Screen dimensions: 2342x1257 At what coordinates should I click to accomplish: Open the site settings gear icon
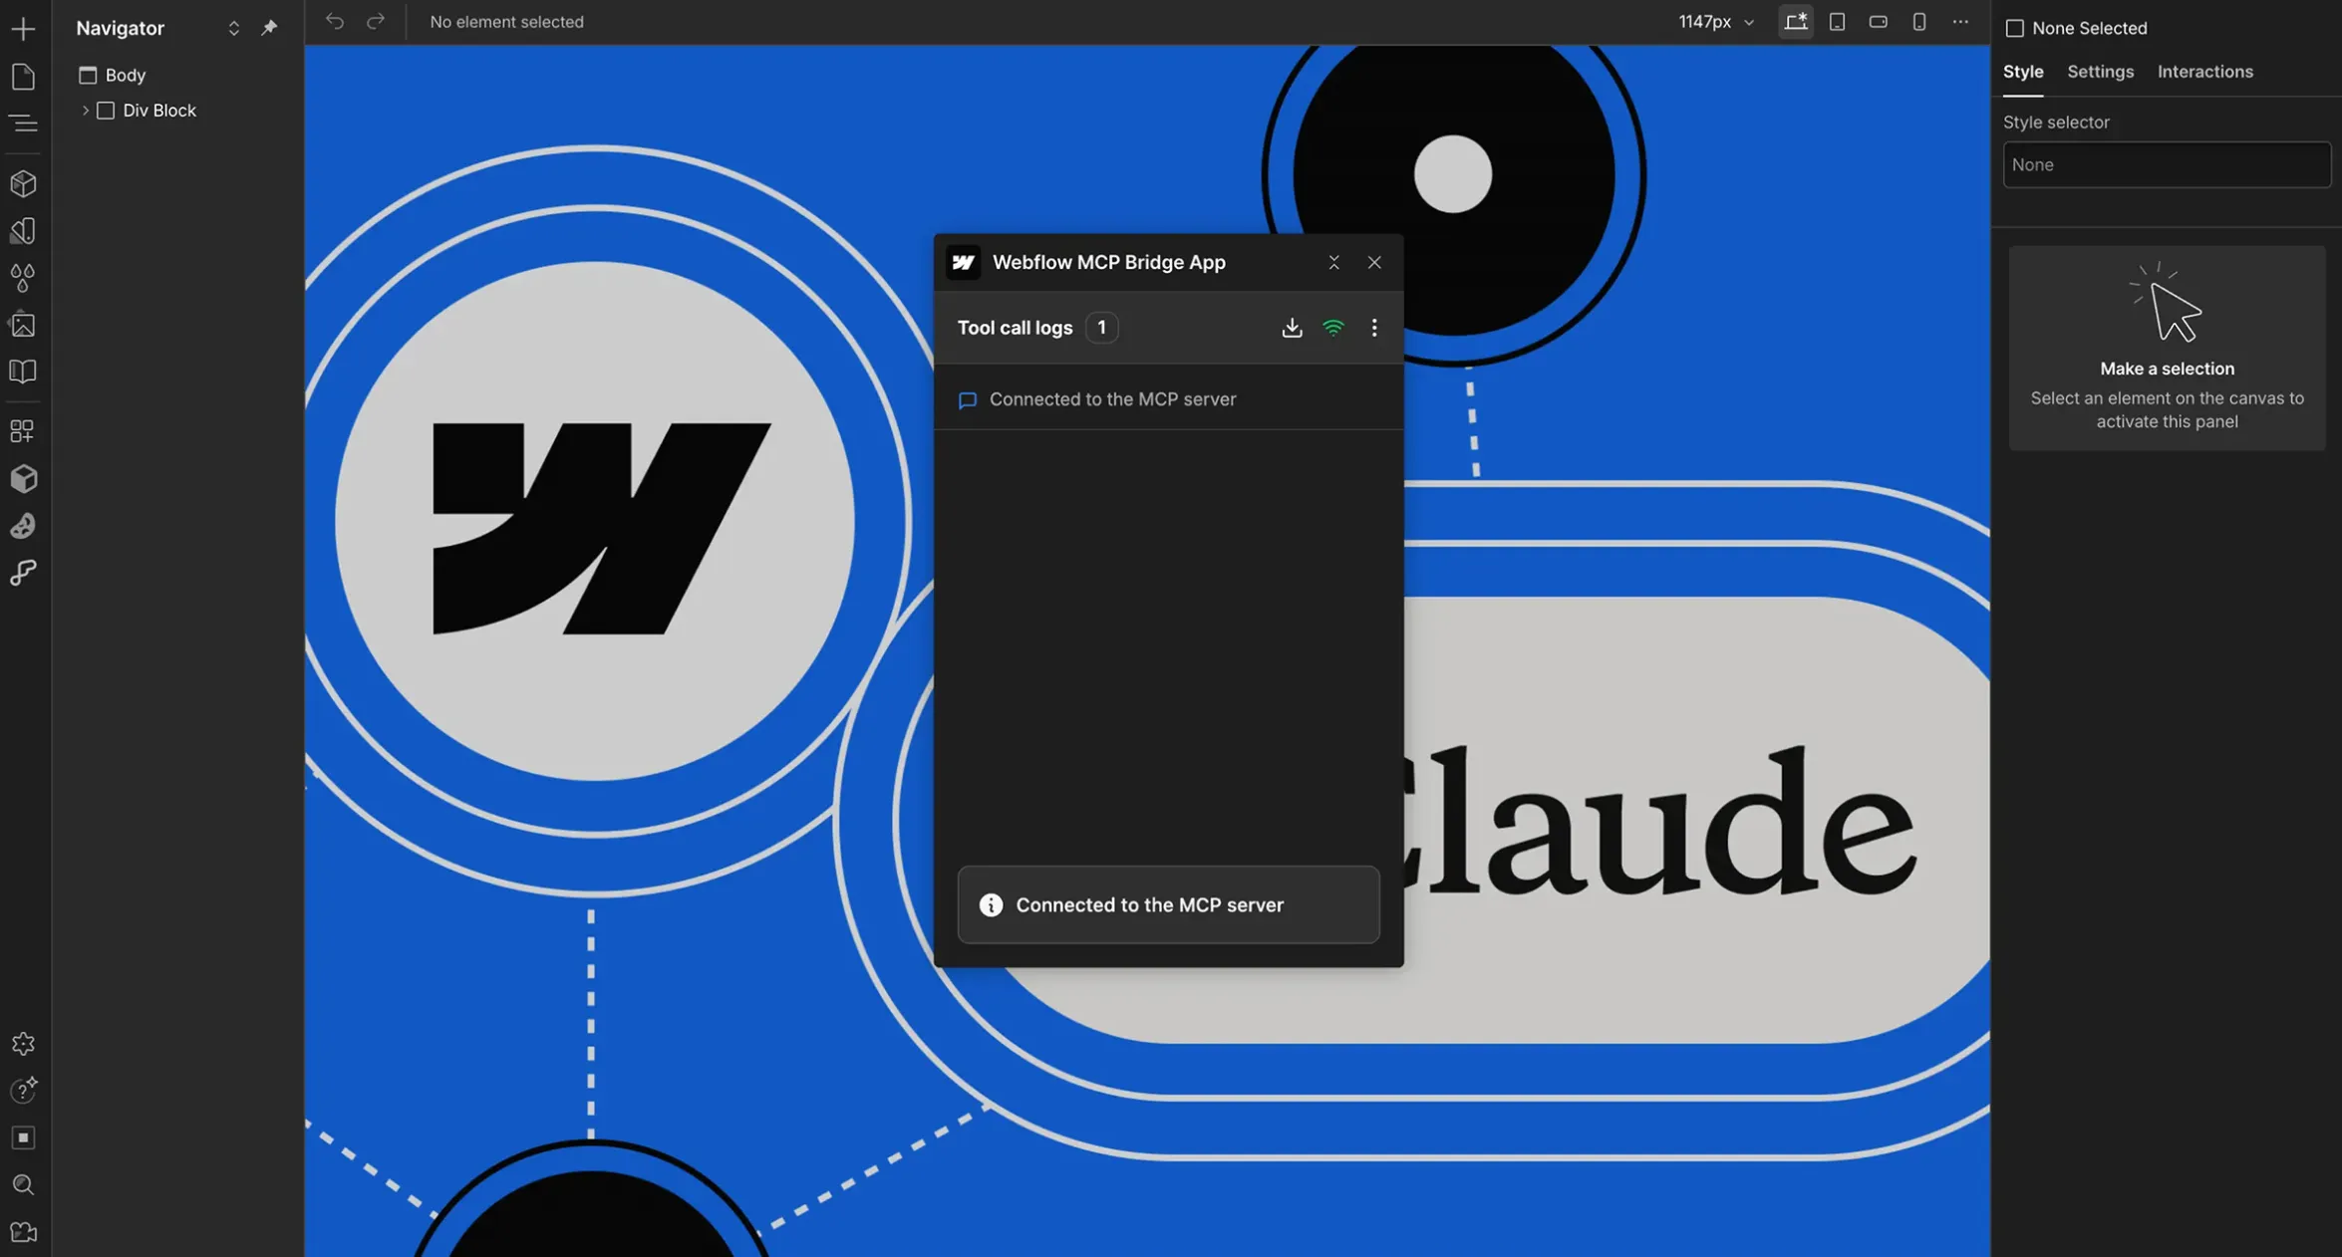coord(23,1043)
